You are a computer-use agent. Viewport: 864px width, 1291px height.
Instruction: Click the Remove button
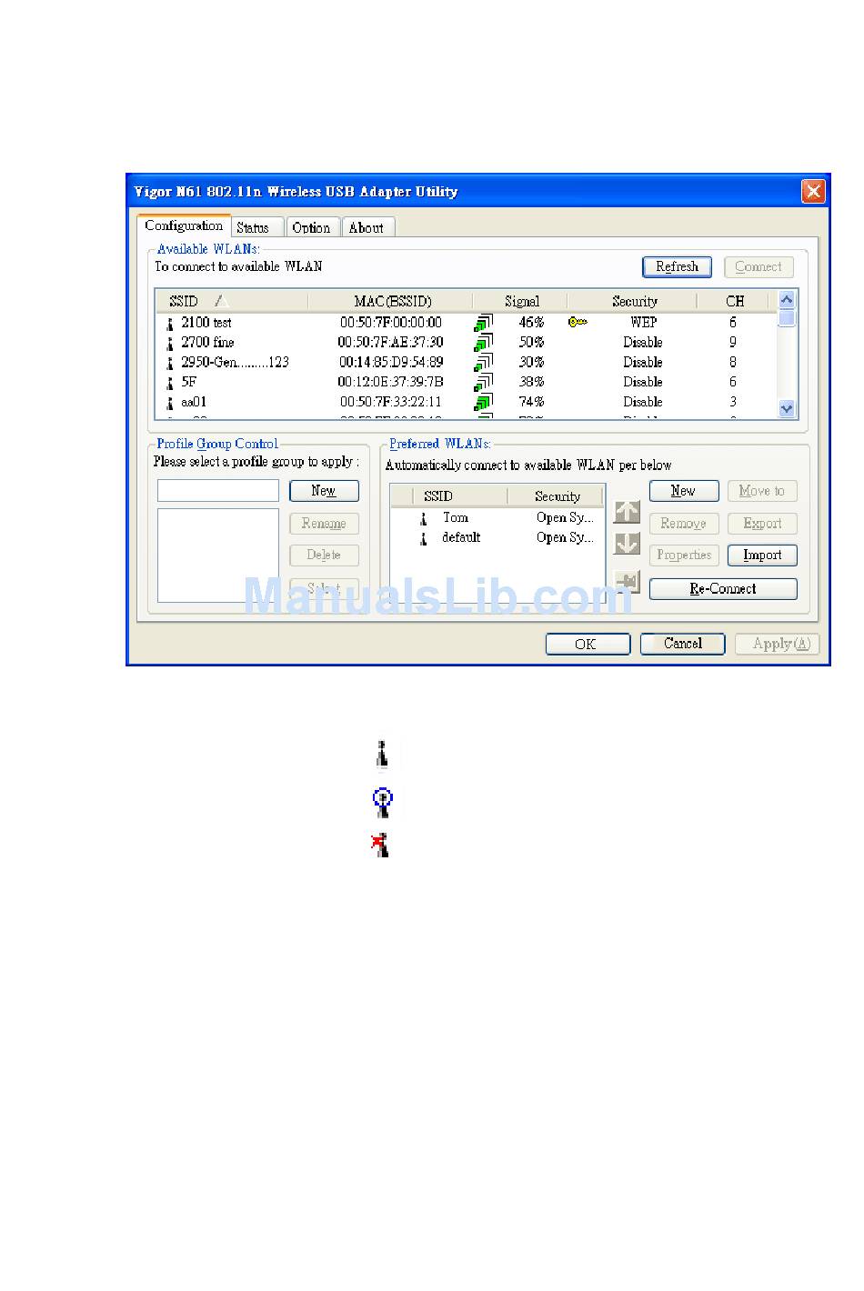point(684,524)
